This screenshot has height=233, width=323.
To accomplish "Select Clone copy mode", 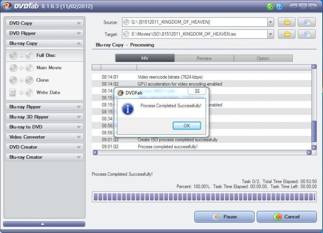I will click(44, 80).
